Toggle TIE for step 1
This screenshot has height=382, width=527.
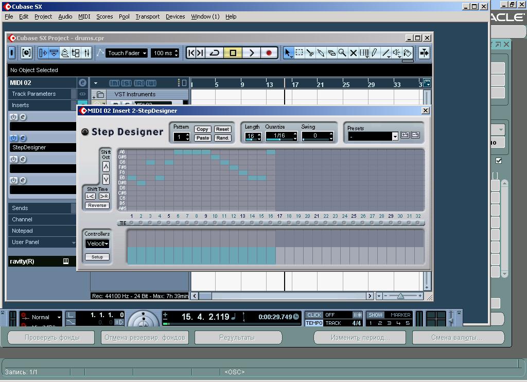(131, 223)
